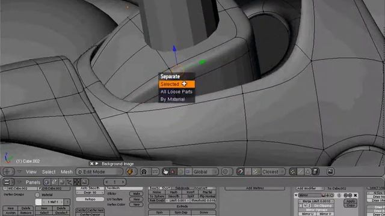Click Apply on the Mirror modifier
Image resolution: width=385 pixels, height=216 pixels.
(350, 201)
